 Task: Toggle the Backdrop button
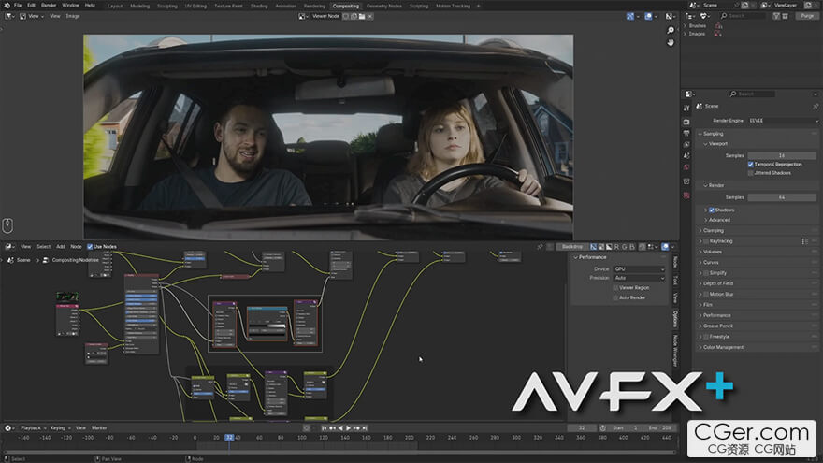571,247
